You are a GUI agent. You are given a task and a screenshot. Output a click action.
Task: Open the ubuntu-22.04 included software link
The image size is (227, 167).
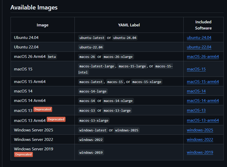tap(199, 47)
